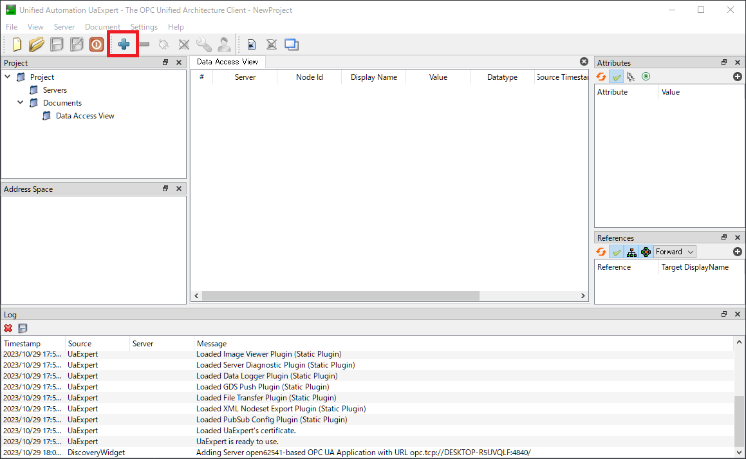Collapse the Project root tree node

tap(8, 77)
